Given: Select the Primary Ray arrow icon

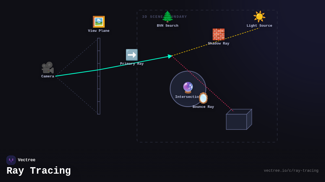Looking at the screenshot, I should tap(132, 55).
